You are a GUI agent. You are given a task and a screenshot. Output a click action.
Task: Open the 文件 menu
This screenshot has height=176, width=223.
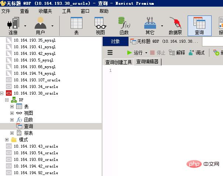pos(6,11)
